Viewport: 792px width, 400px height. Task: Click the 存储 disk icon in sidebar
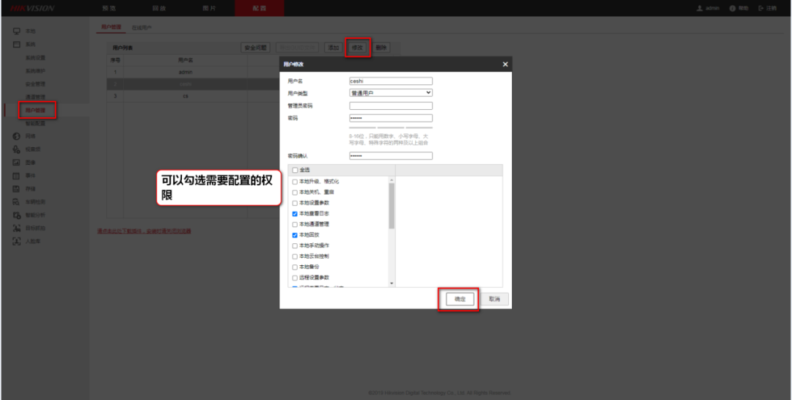click(x=16, y=189)
